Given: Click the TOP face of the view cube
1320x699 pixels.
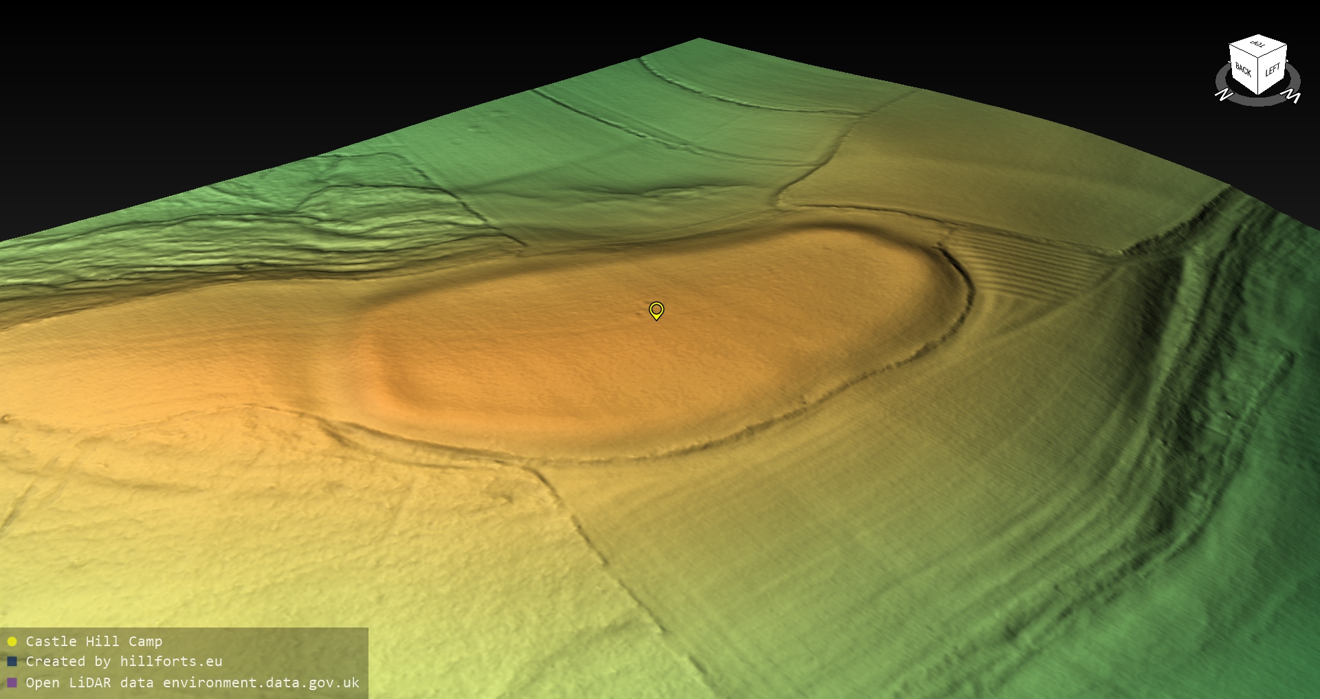Looking at the screenshot, I should [x=1258, y=45].
